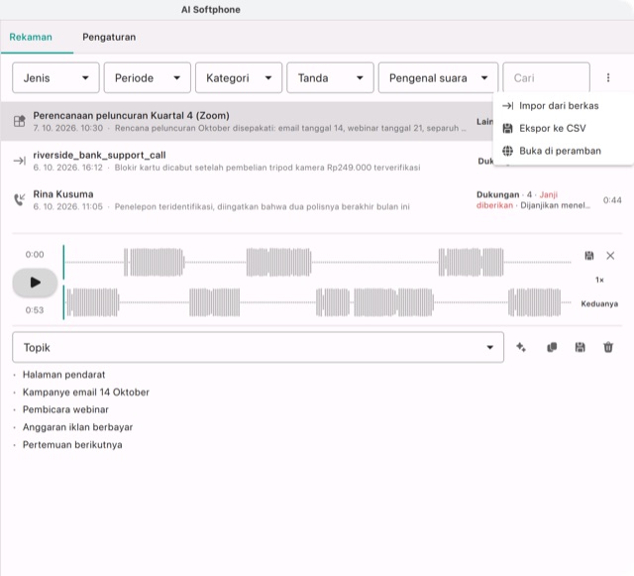This screenshot has height=576, width=634.
Task: Open the Topik dropdown selector
Action: 258,347
